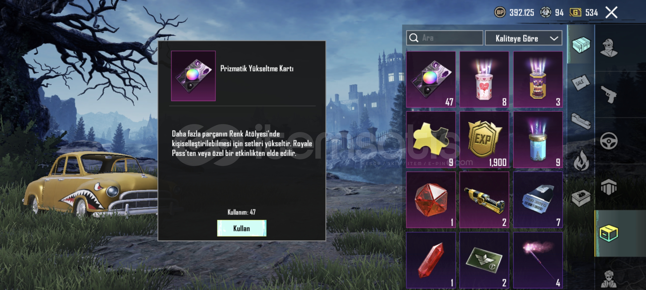Open the G gold currency balance 534

coord(583,12)
